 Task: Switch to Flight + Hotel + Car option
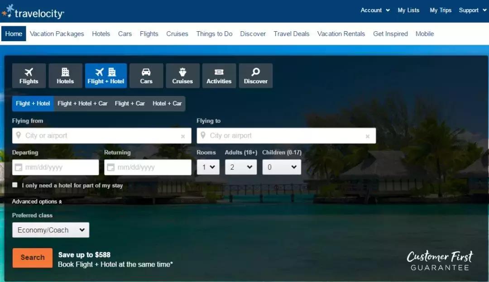click(x=82, y=104)
